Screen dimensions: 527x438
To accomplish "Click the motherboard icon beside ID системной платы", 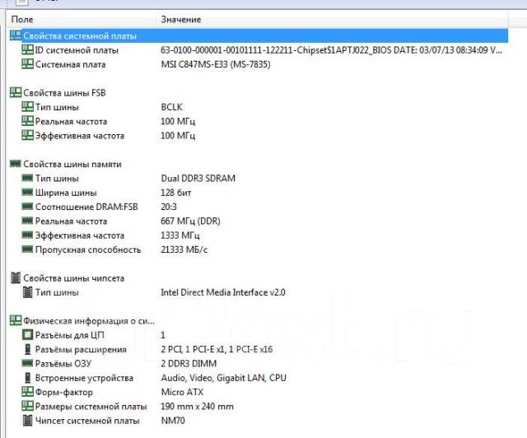I will pyautogui.click(x=27, y=49).
